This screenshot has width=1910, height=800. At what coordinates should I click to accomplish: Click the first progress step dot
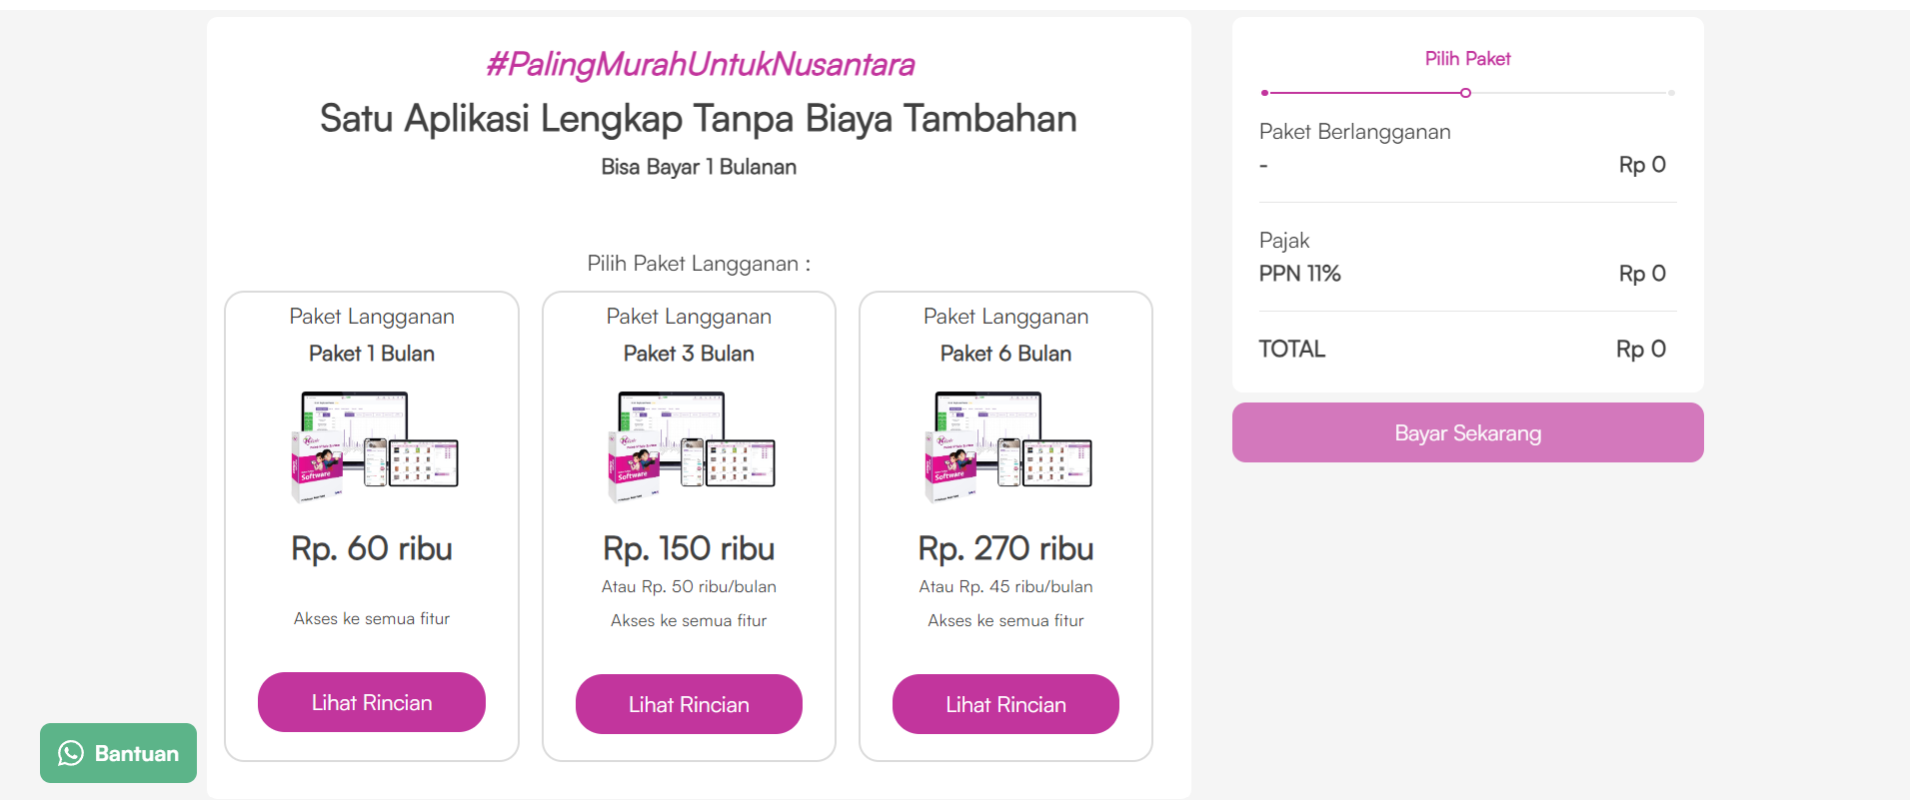(x=1264, y=93)
